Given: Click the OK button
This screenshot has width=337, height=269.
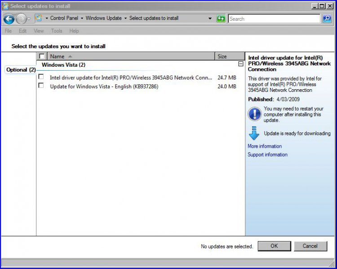Looking at the screenshot, I should click(274, 246).
